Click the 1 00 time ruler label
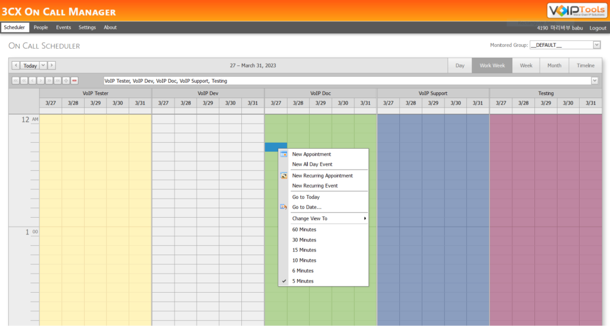 click(x=32, y=232)
